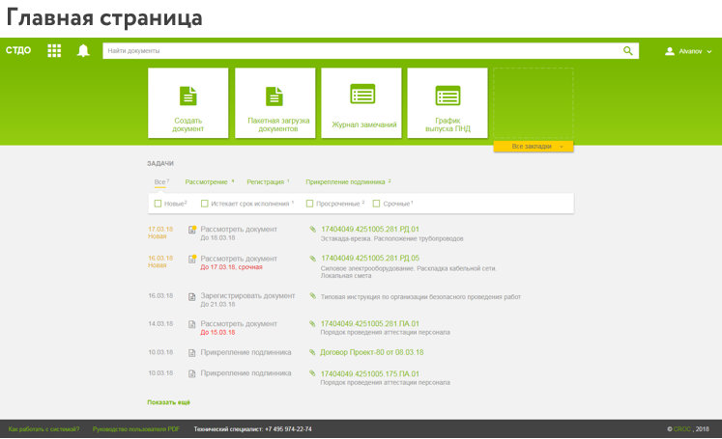Click the task icon for 17.03.18 Рассмотреть документ
722x439 pixels.
[x=192, y=230]
